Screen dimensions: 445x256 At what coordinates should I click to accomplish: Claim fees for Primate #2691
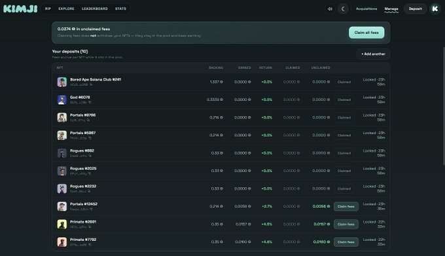click(346, 224)
